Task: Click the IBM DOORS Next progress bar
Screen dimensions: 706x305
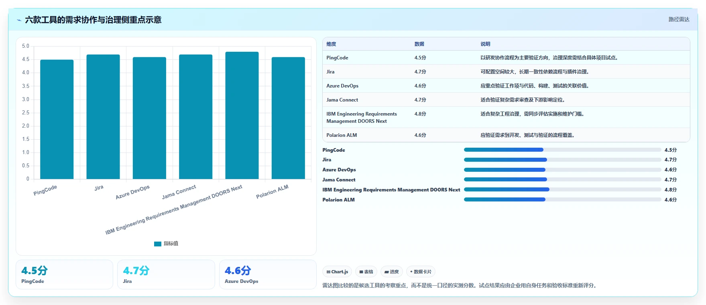Action: pyautogui.click(x=562, y=189)
